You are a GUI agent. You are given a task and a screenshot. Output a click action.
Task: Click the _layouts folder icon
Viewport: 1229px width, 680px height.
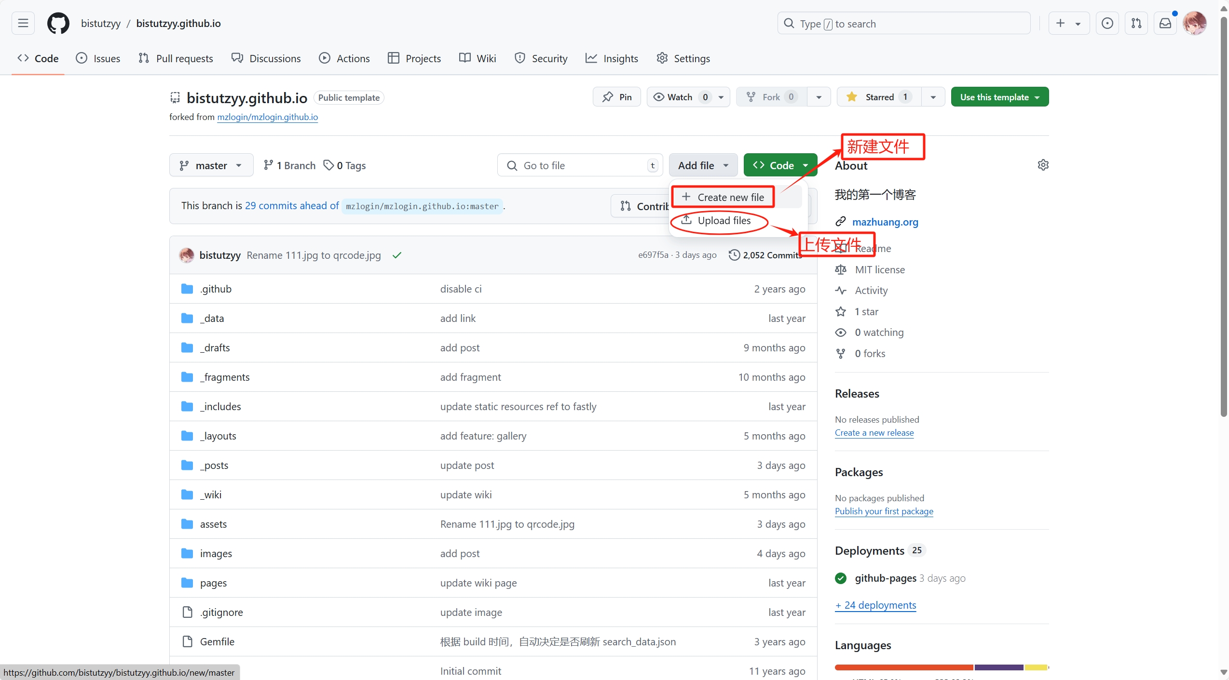click(x=187, y=436)
